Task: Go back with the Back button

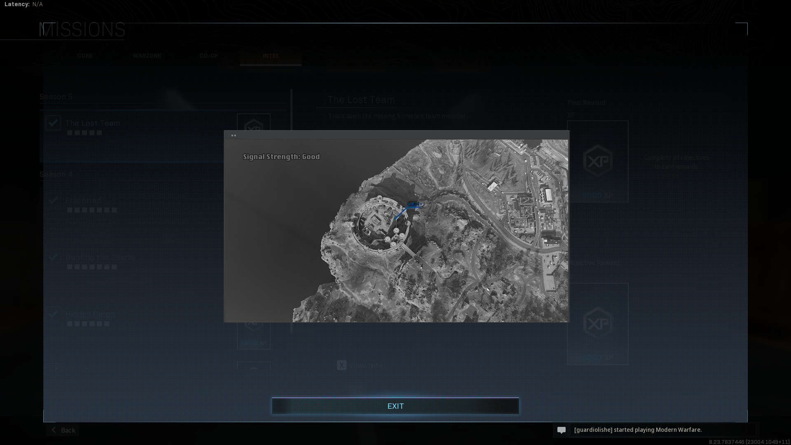Action: click(x=63, y=430)
